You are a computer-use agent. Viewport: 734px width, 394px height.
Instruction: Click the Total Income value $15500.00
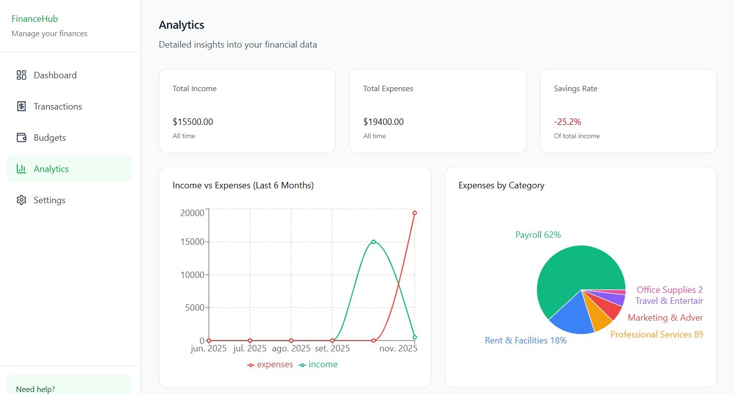tap(193, 122)
